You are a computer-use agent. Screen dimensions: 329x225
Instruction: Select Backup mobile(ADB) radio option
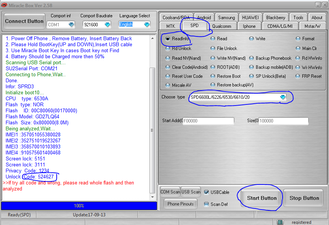click(251, 67)
